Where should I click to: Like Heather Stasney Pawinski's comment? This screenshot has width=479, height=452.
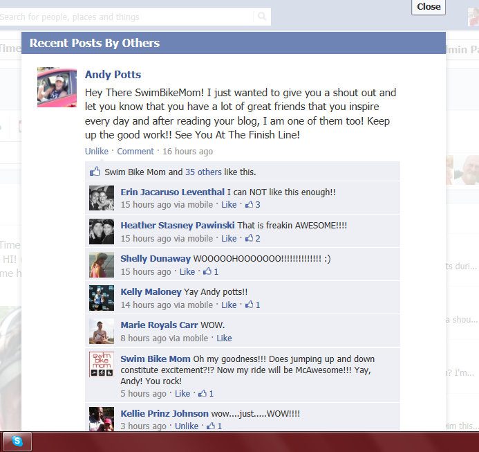coord(229,238)
